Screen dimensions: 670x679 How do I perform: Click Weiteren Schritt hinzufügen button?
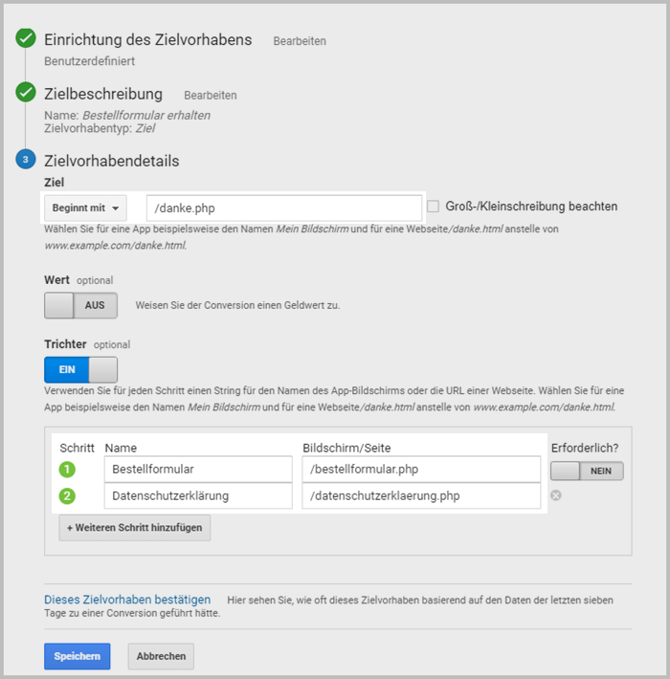point(135,528)
